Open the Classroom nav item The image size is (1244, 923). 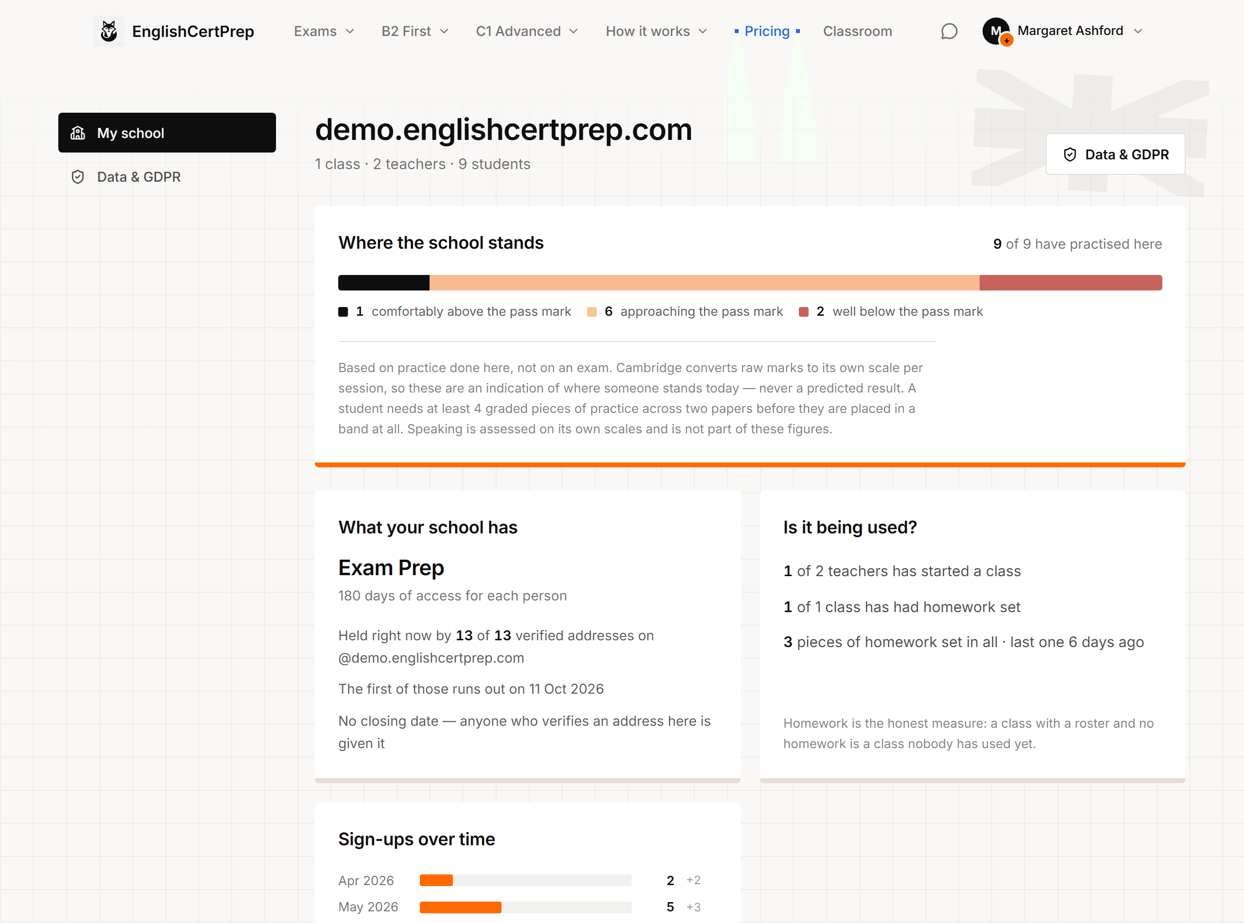point(857,31)
